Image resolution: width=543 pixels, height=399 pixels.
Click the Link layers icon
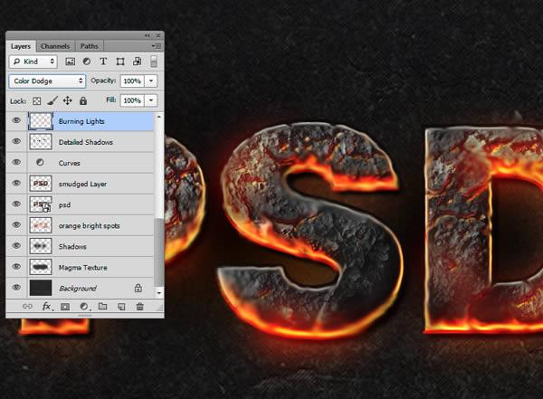coord(27,306)
